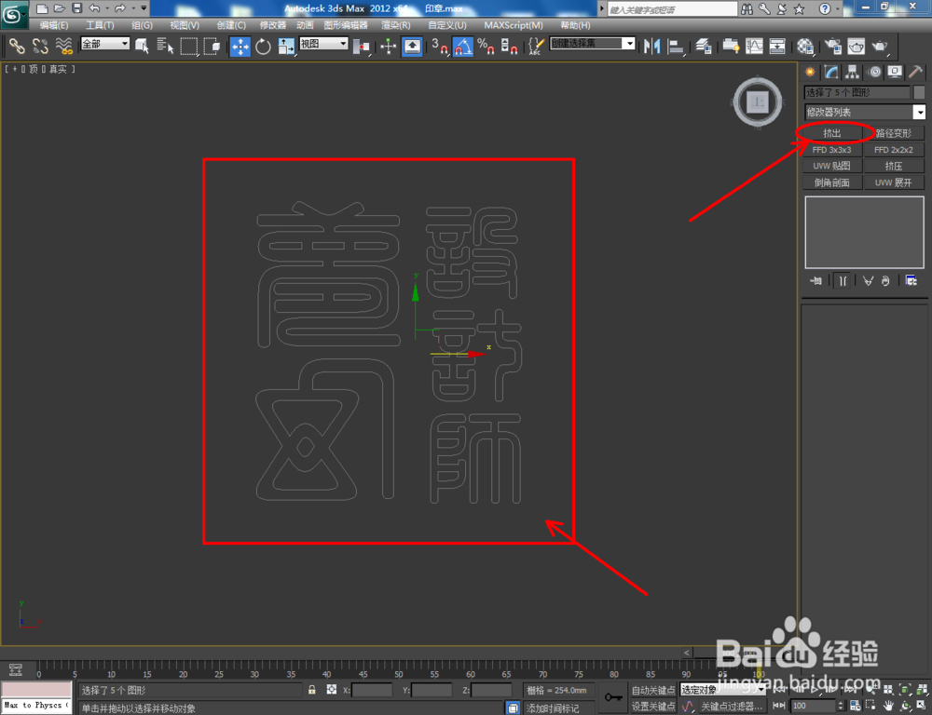Open the Schematic View icon
This screenshot has height=715, width=932.
[x=777, y=47]
